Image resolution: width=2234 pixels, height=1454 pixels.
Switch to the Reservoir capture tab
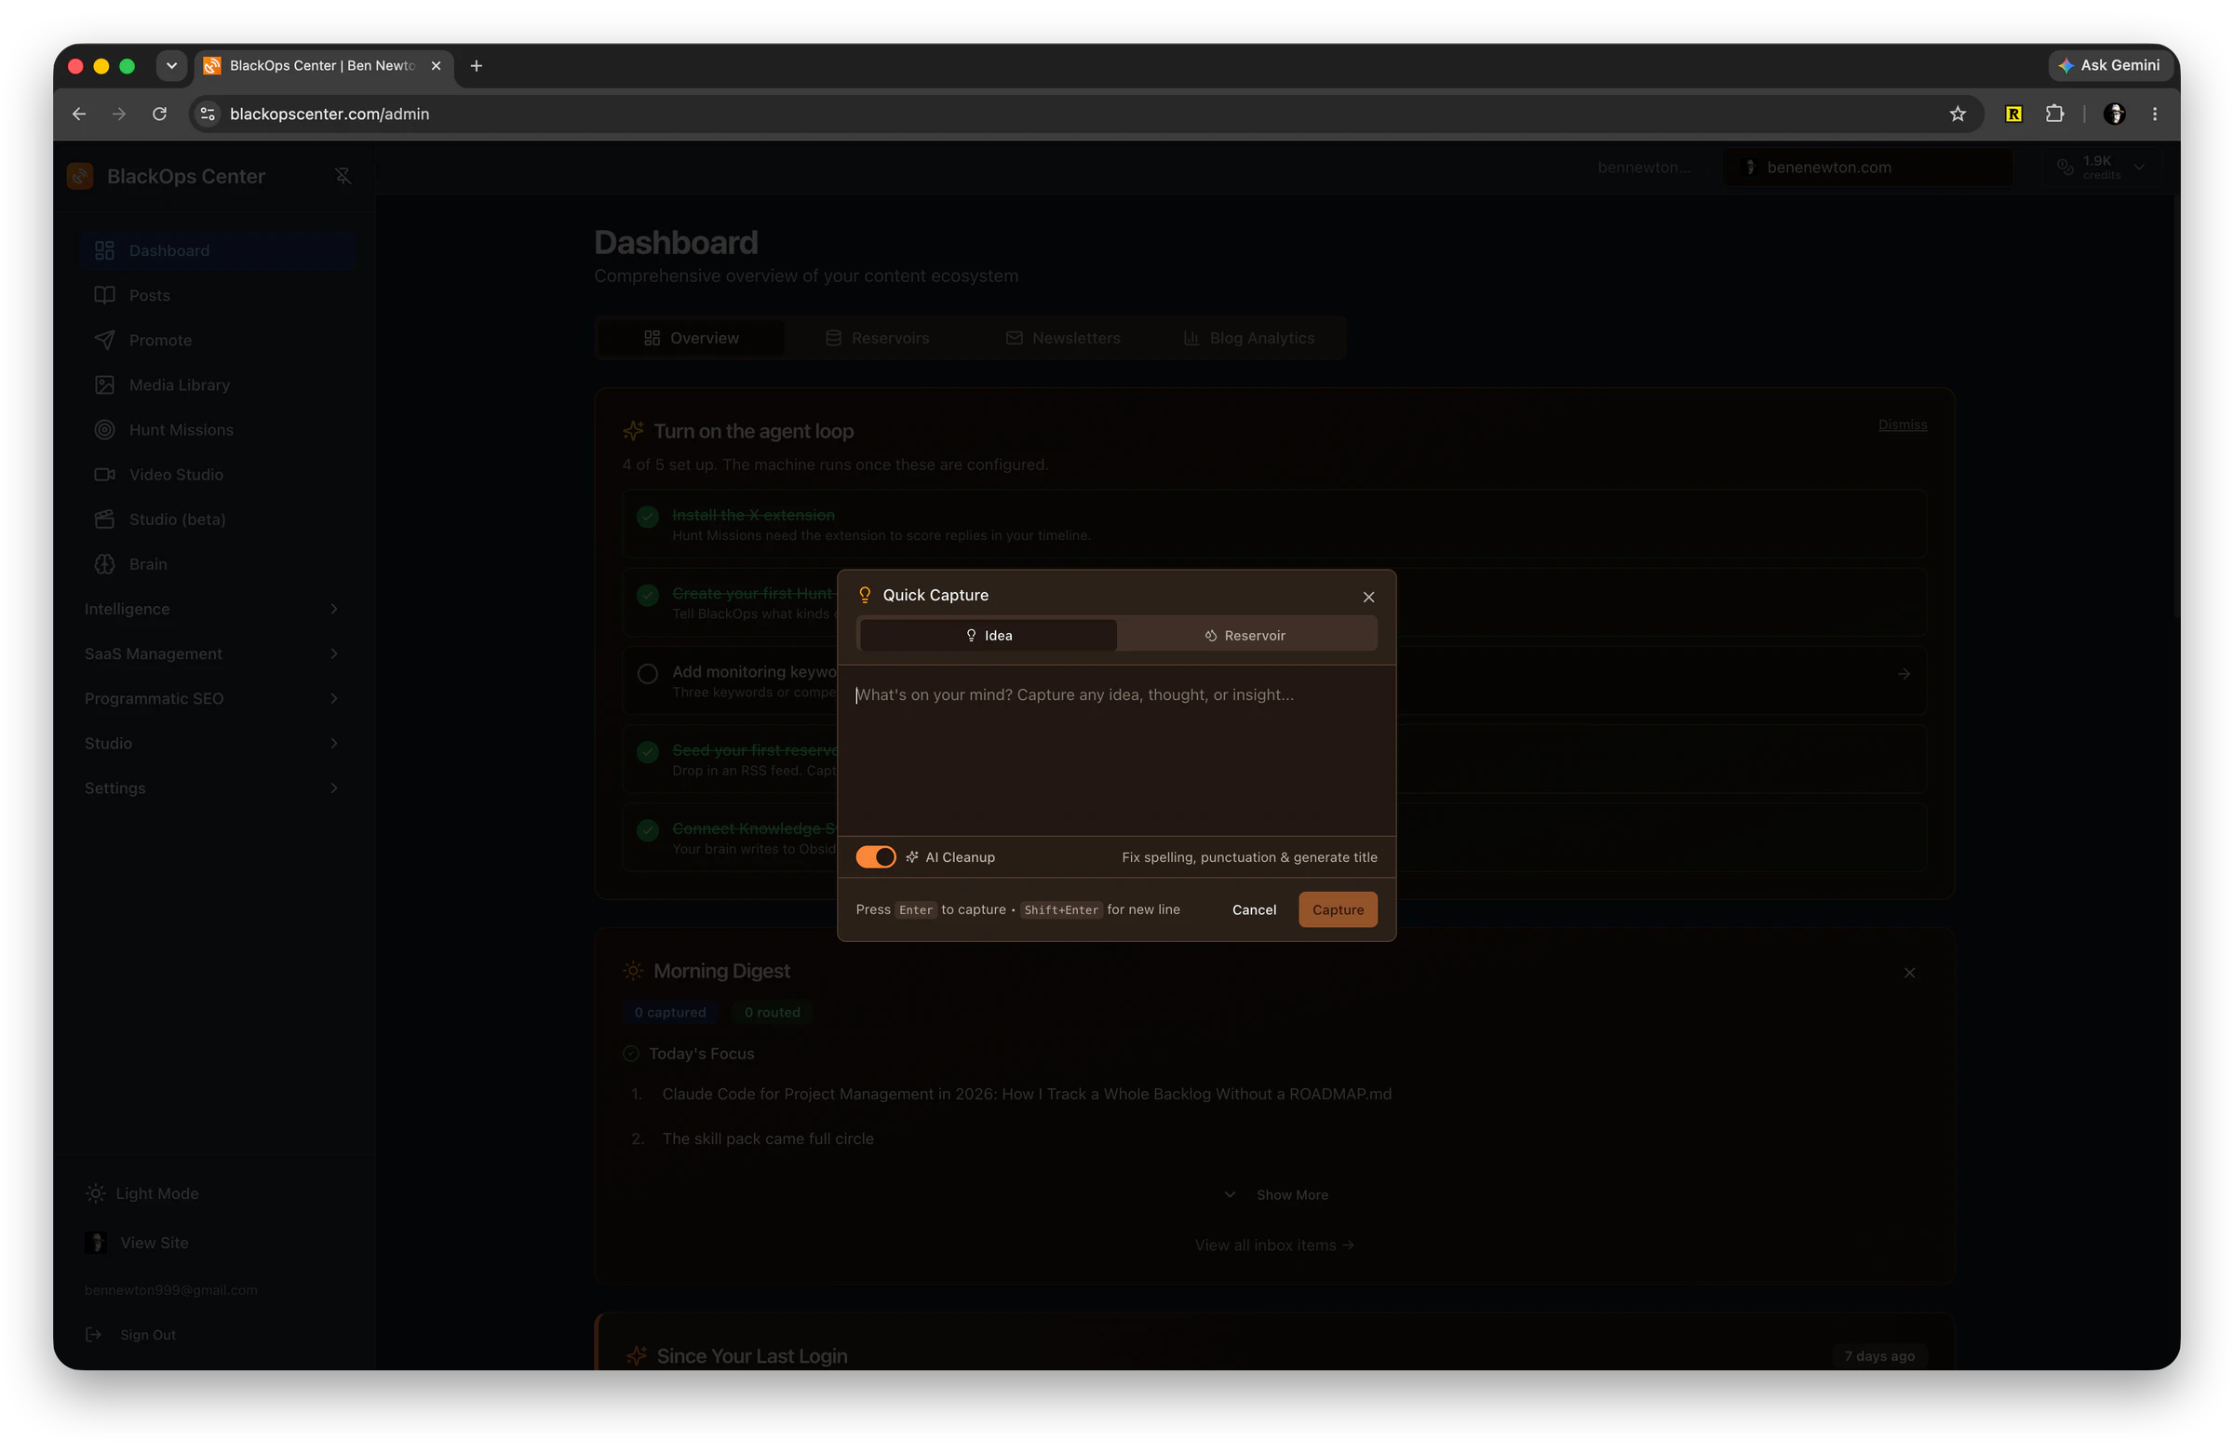point(1245,636)
